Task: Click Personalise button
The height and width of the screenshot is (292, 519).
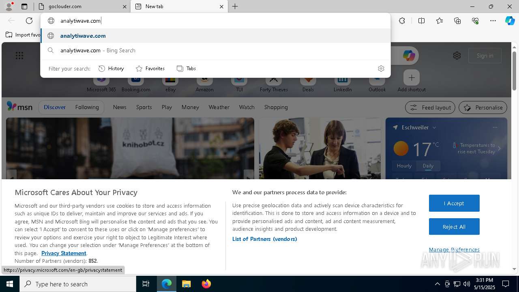Action: (x=483, y=107)
